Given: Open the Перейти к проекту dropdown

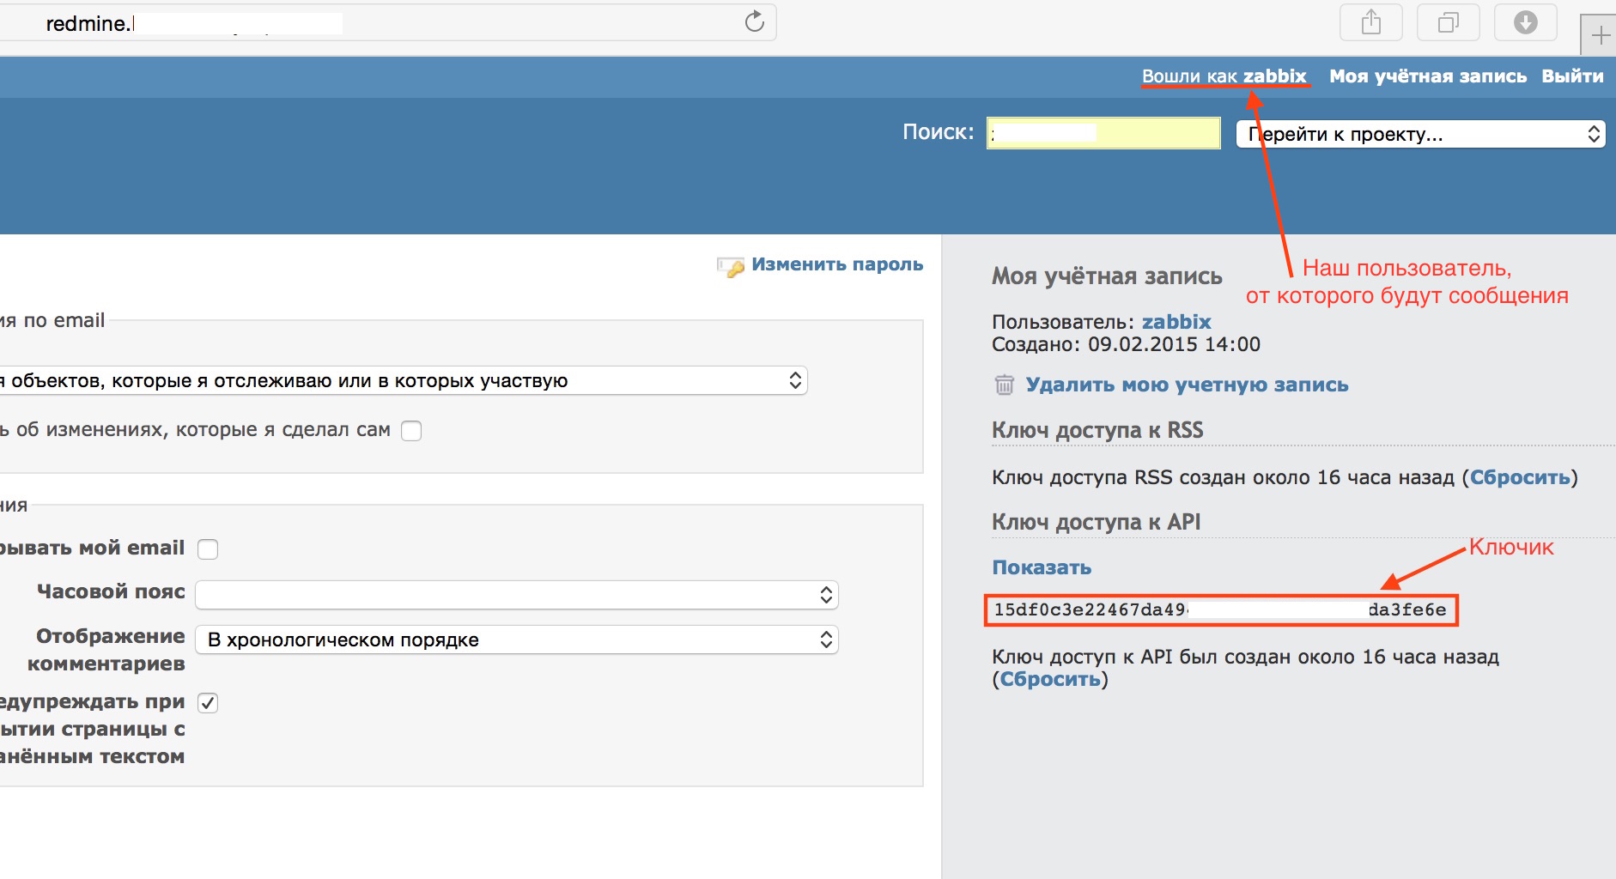Looking at the screenshot, I should coord(1420,134).
